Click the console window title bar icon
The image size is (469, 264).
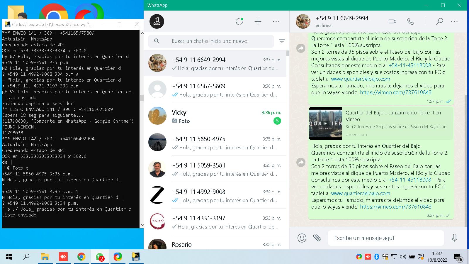[7, 24]
